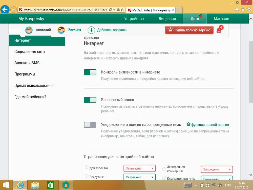Open Лицензии top menu
253x190 pixels.
(x=167, y=18)
